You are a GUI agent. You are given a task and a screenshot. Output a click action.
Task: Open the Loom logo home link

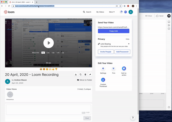click(9, 12)
